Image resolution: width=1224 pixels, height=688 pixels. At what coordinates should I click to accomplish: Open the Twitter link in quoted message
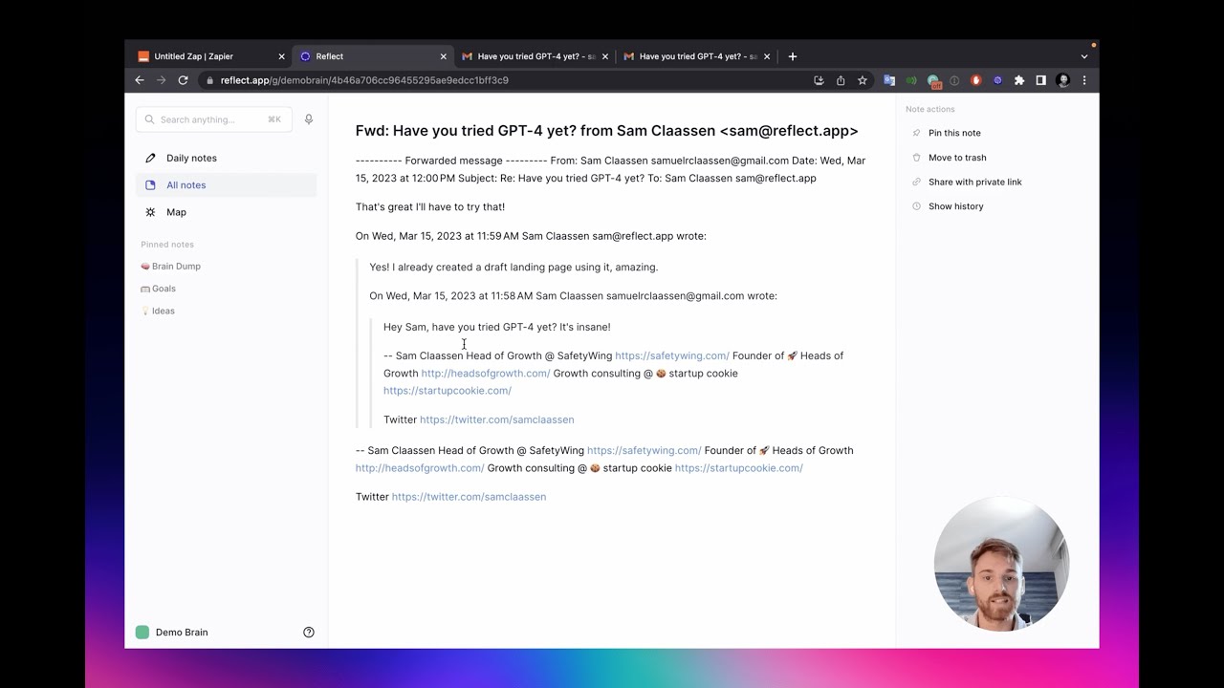496,419
